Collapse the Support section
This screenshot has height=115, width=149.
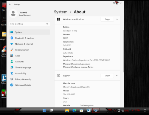[x=117, y=76]
